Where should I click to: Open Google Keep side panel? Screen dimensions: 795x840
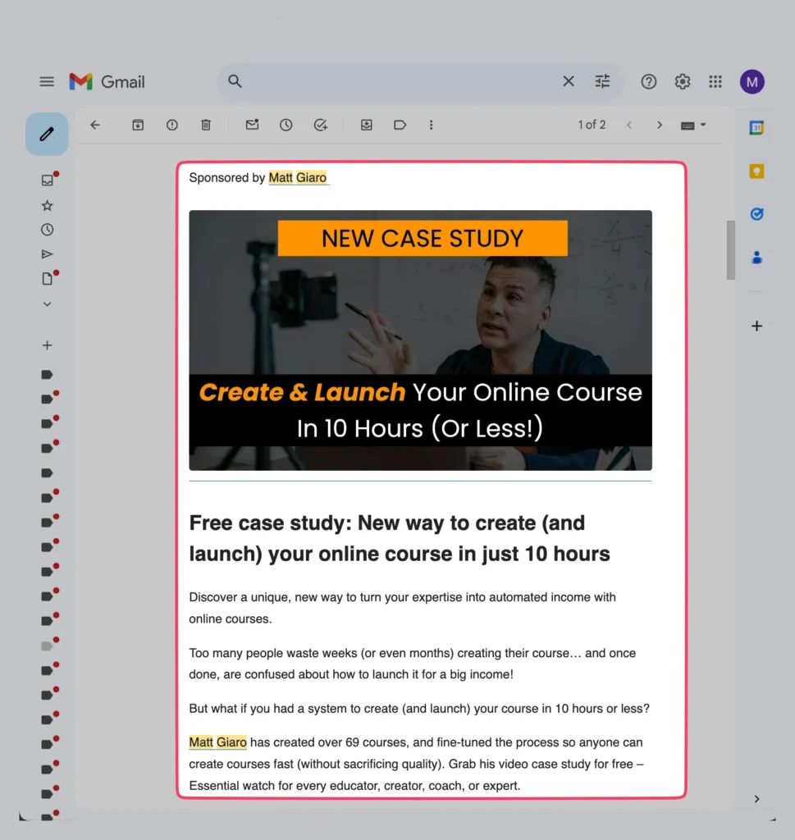[756, 171]
